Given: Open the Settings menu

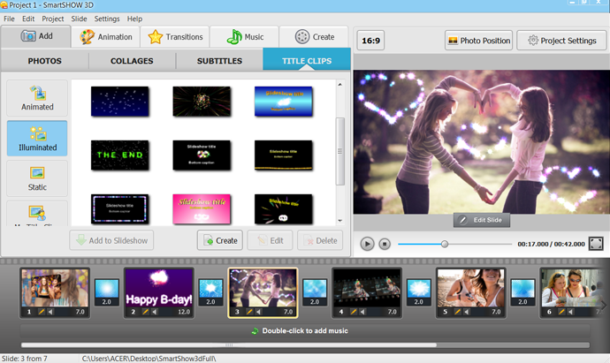Looking at the screenshot, I should pos(107,19).
